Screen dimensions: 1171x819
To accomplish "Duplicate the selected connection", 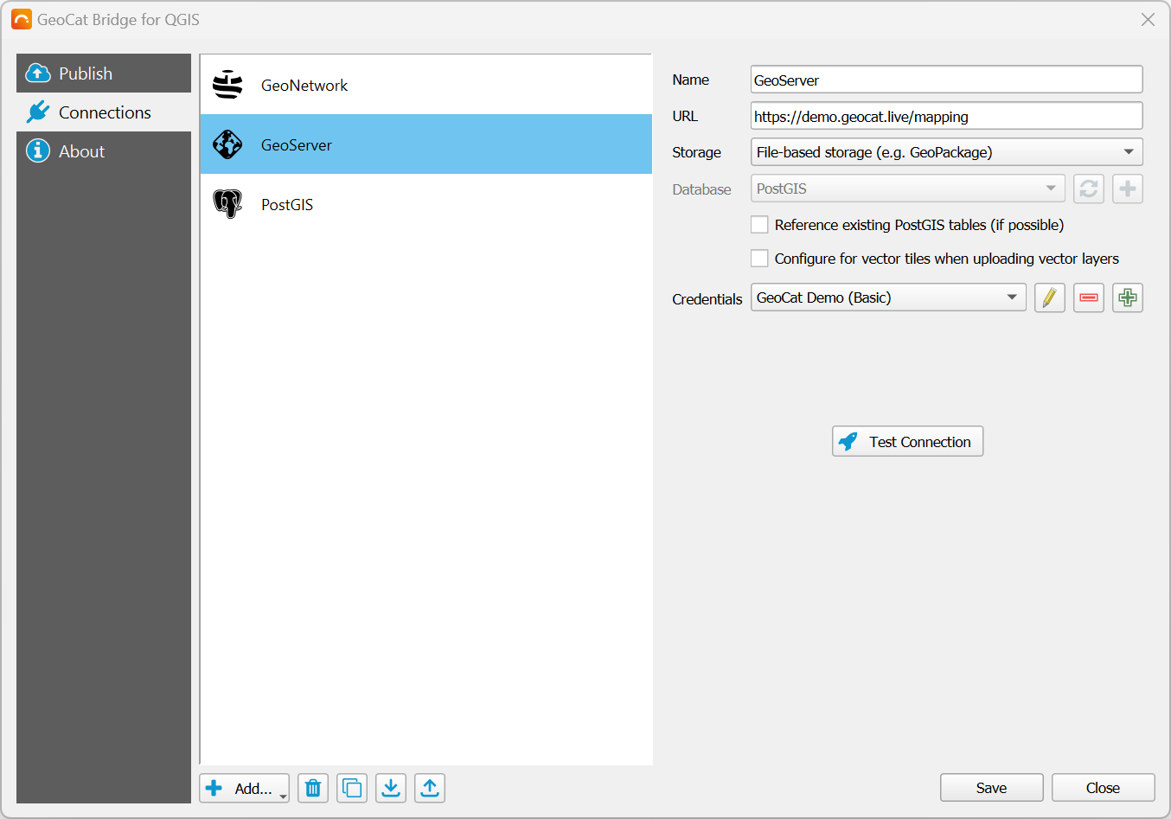I will (x=352, y=788).
